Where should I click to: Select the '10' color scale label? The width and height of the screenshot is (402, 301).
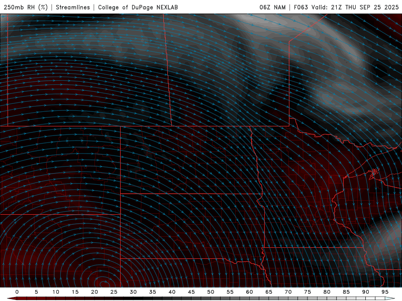(x=56, y=292)
